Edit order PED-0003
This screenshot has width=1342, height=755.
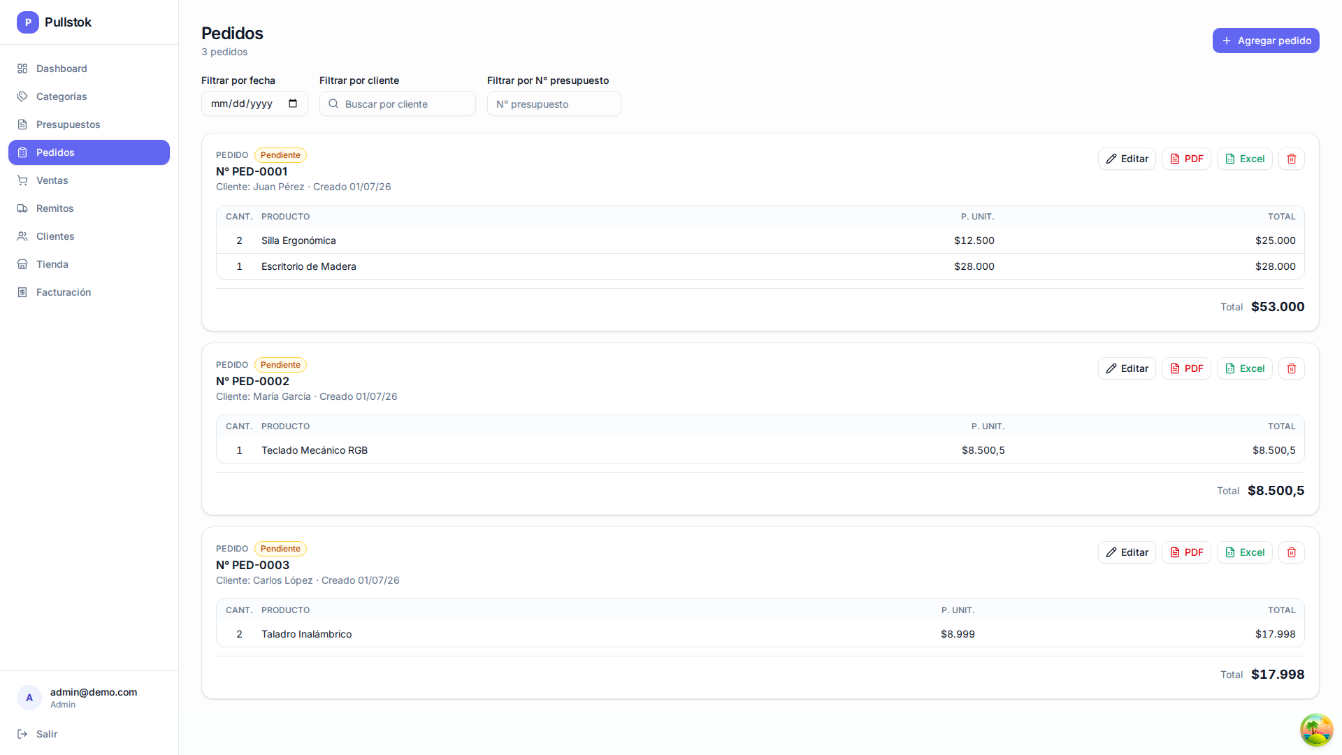(1127, 552)
